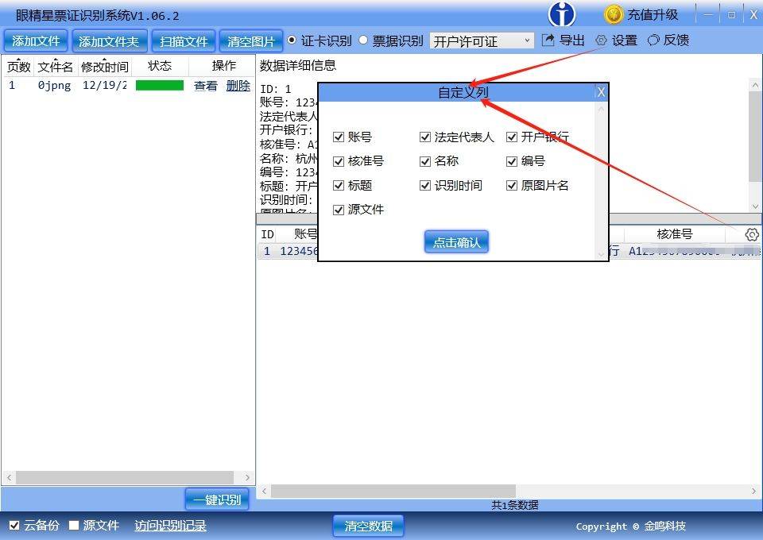
Task: Open the 访问识别记录 link
Action: 170,526
